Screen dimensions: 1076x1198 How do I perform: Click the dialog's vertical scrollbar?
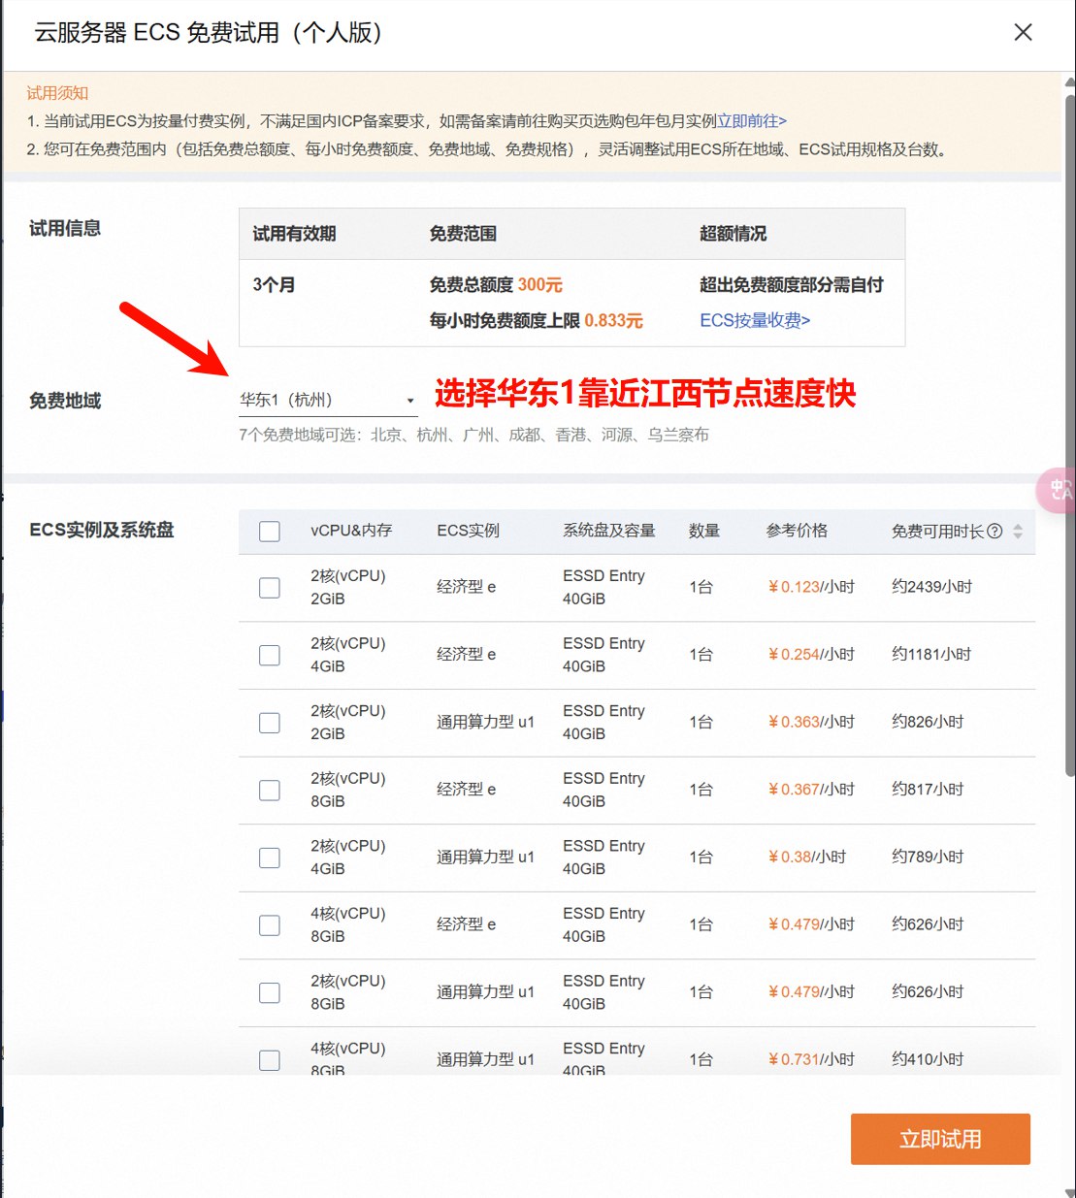[1070, 437]
